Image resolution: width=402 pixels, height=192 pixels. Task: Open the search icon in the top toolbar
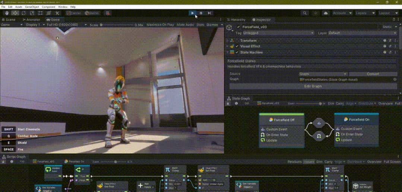(305, 13)
